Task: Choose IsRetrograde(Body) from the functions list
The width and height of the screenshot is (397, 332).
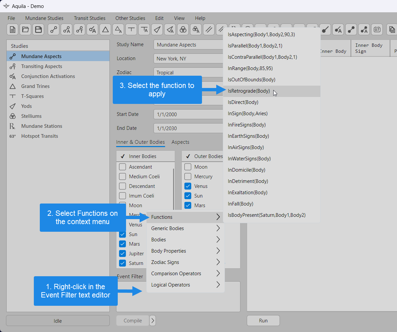Action: click(x=249, y=91)
